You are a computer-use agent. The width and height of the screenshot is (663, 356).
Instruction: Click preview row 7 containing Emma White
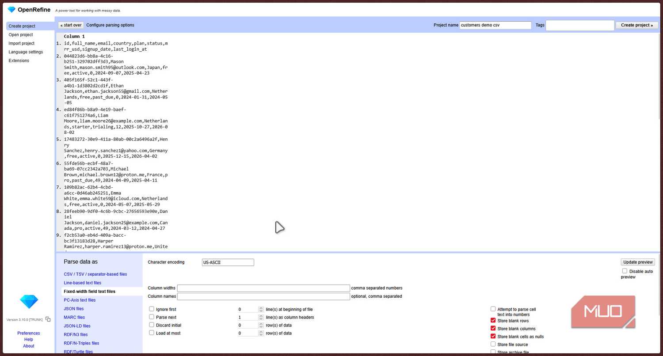pos(116,196)
